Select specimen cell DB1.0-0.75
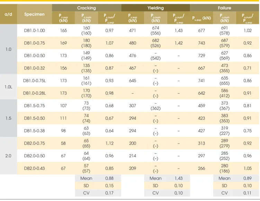 pos(34,43)
